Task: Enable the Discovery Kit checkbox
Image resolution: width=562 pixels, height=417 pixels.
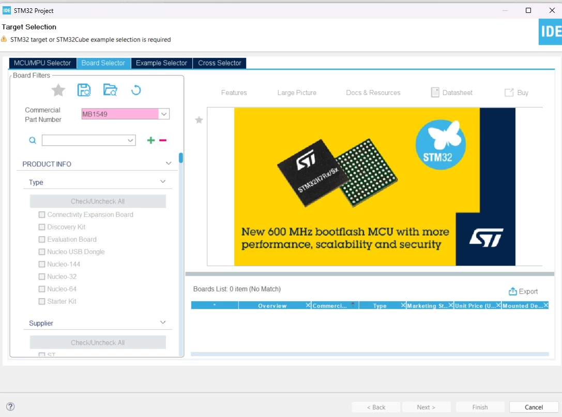Action: (42, 227)
